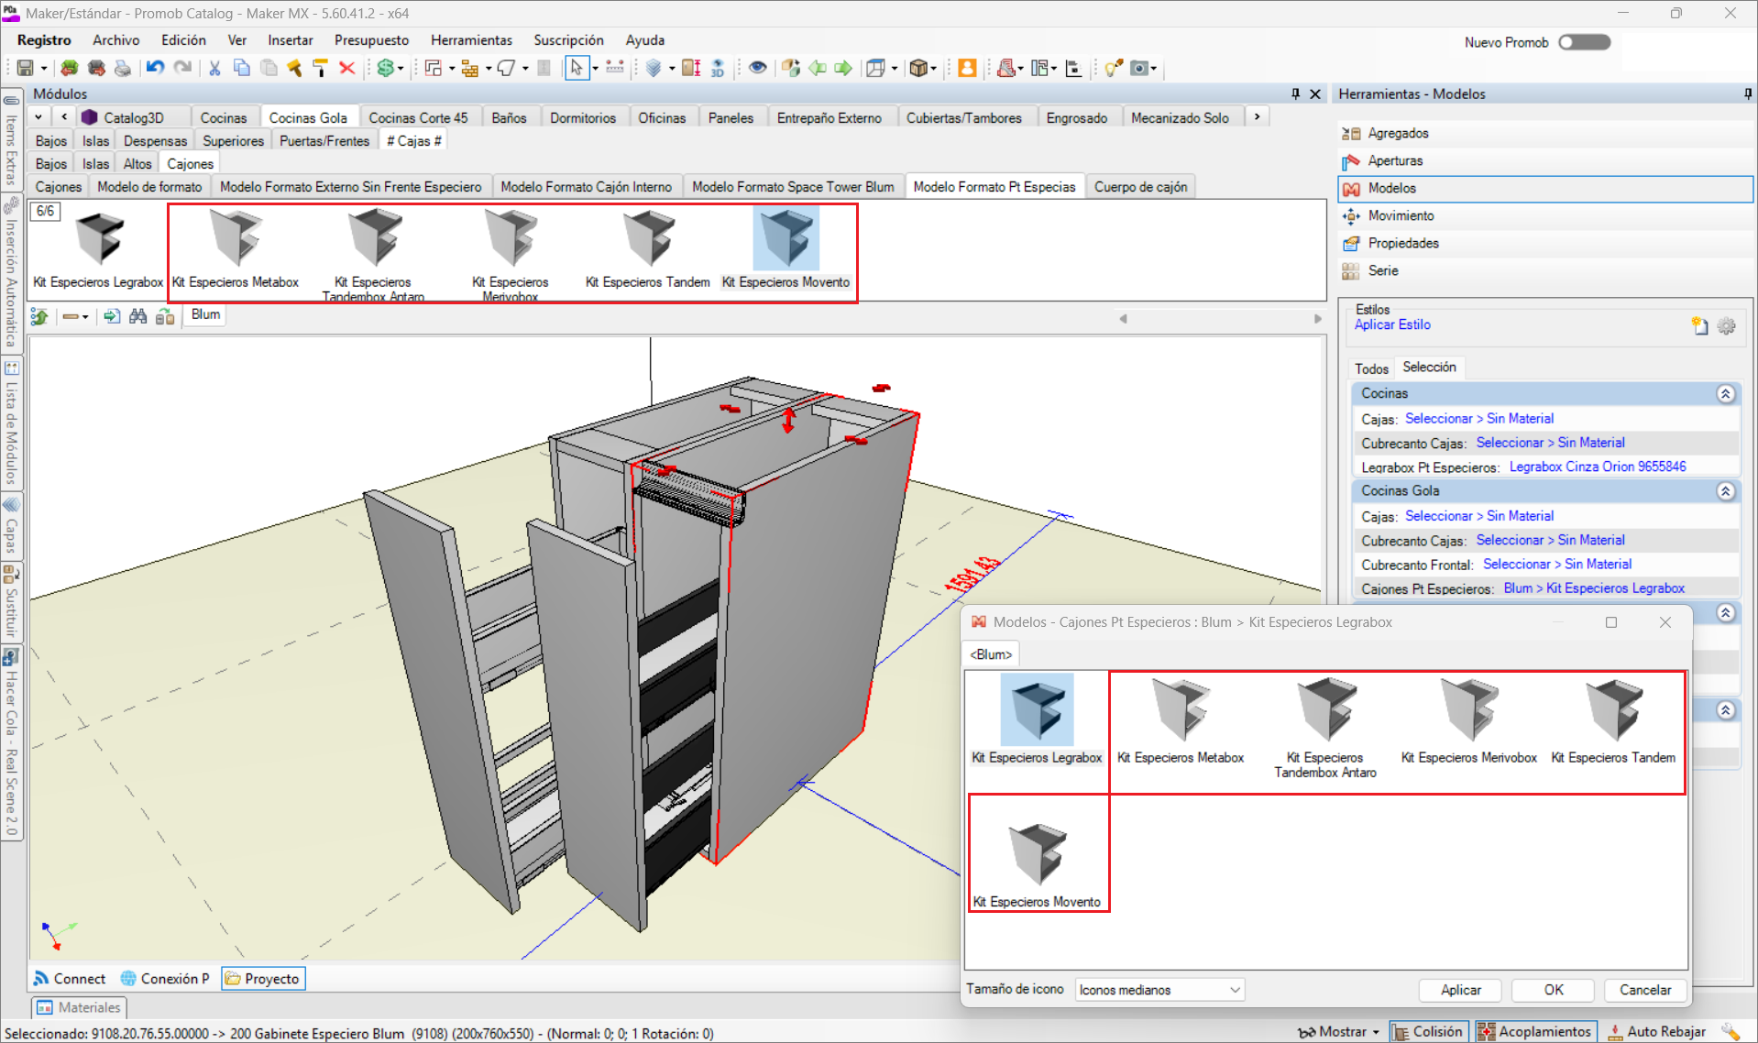The width and height of the screenshot is (1758, 1043).
Task: Click the red X delete icon
Action: pyautogui.click(x=346, y=68)
